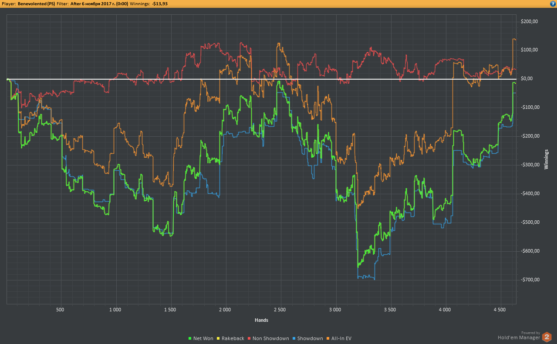Toggle the Rakeback legend series
Image resolution: width=557 pixels, height=344 pixels.
[230, 338]
